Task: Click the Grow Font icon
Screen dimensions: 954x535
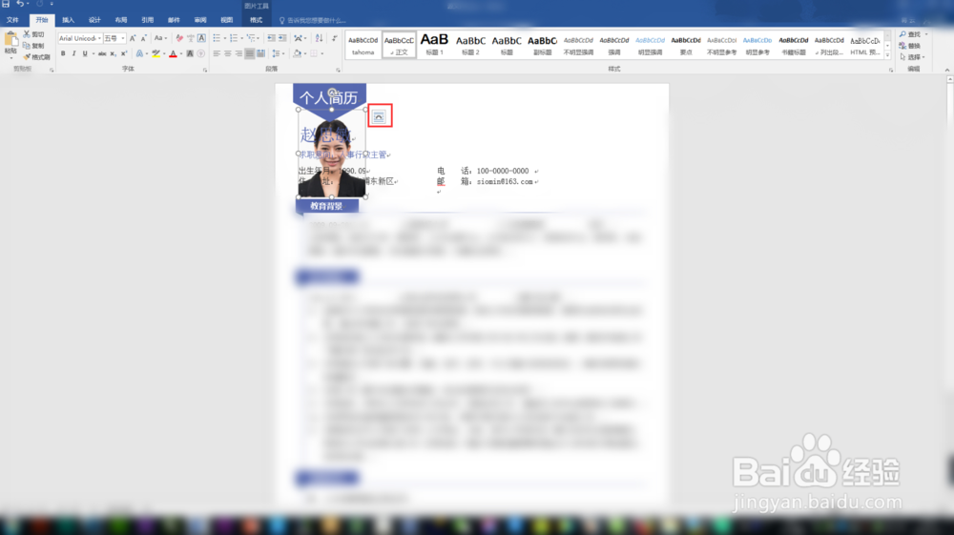Action: (x=133, y=38)
